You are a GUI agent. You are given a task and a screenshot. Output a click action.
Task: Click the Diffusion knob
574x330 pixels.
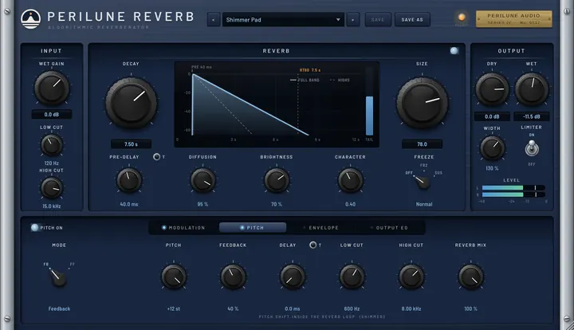point(202,180)
